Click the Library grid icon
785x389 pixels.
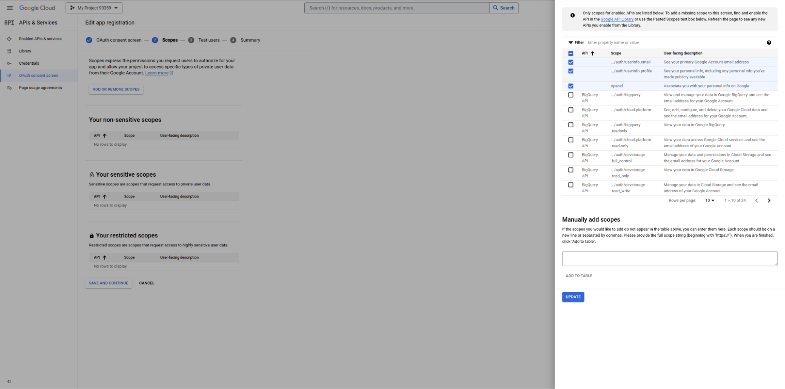(9, 51)
